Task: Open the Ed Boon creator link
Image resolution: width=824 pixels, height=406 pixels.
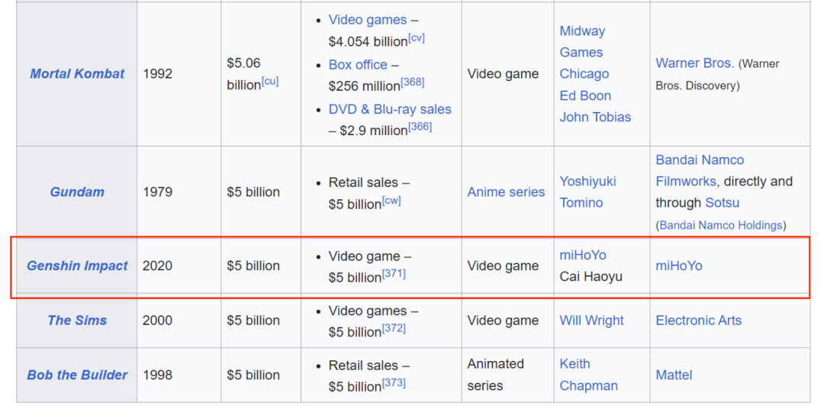Action: [x=585, y=95]
